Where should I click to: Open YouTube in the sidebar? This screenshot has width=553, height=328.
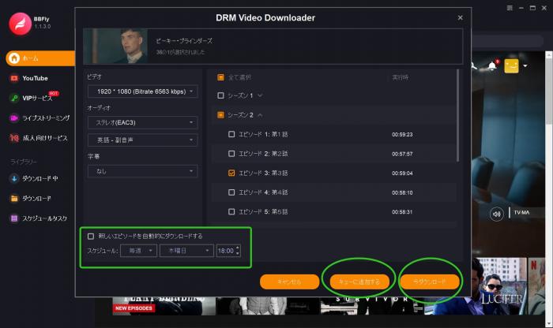coord(35,78)
